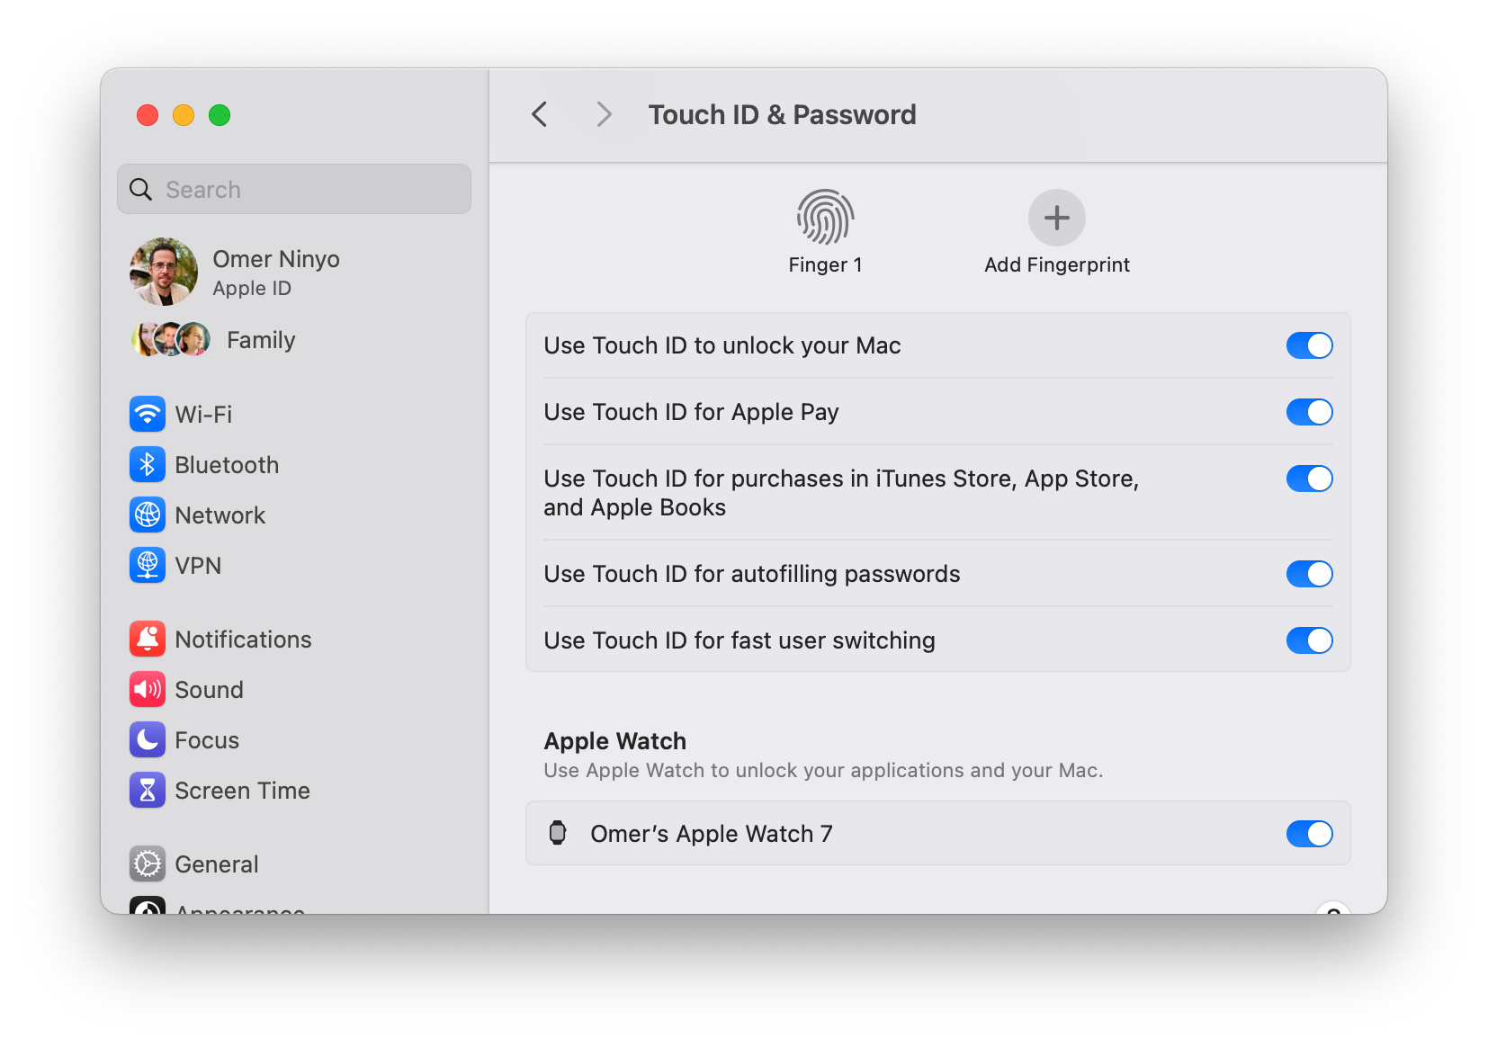The width and height of the screenshot is (1488, 1047).
Task: Click the Touch ID & Password title
Action: 782,114
